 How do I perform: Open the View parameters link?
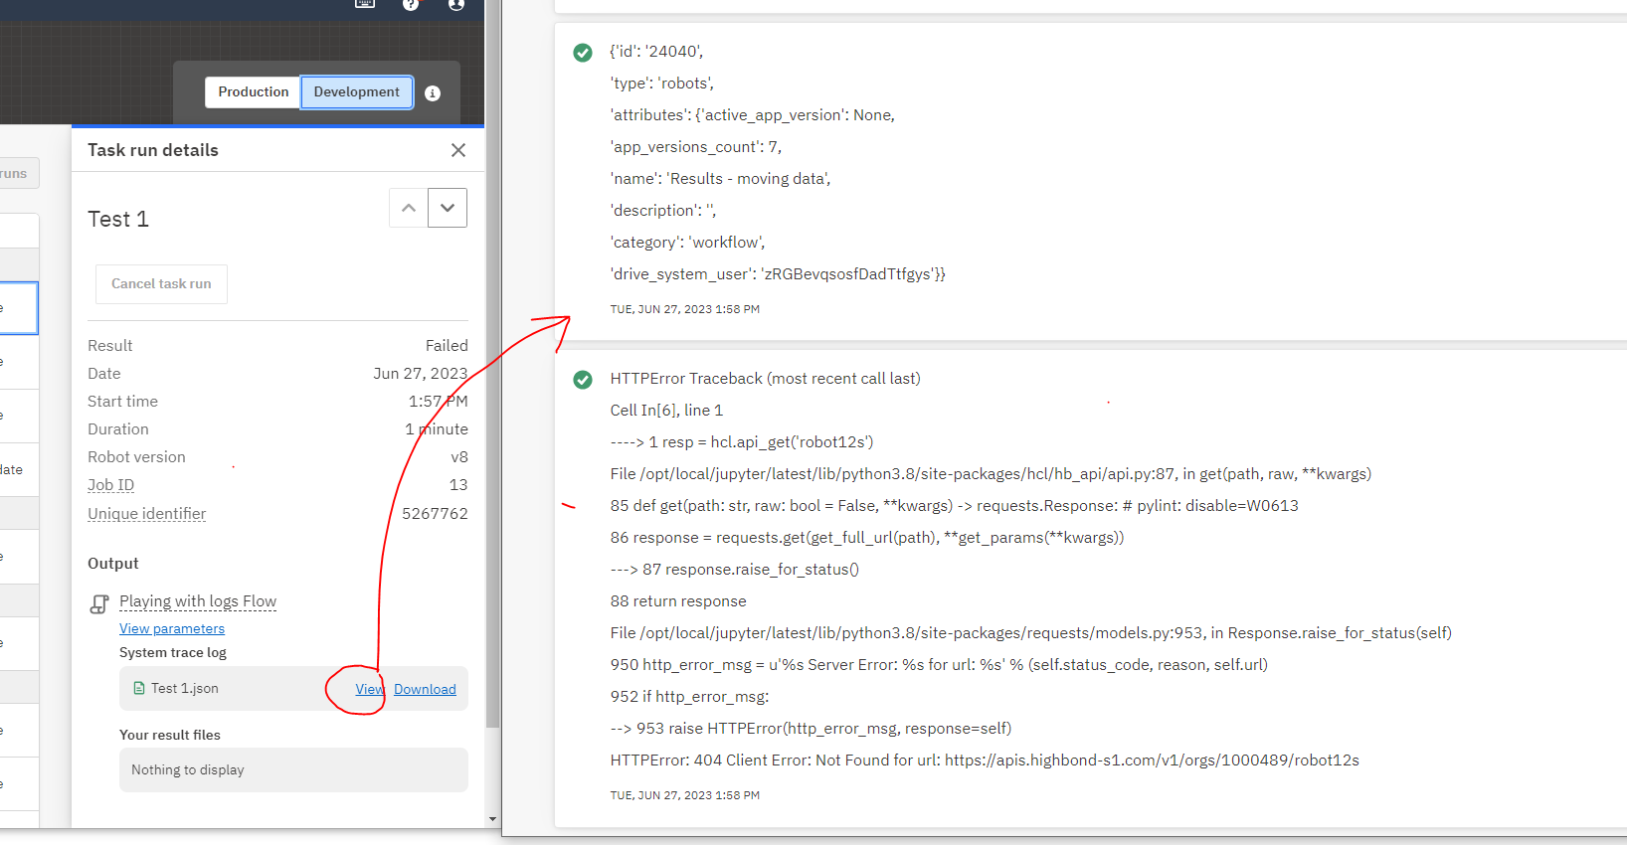pos(172,629)
